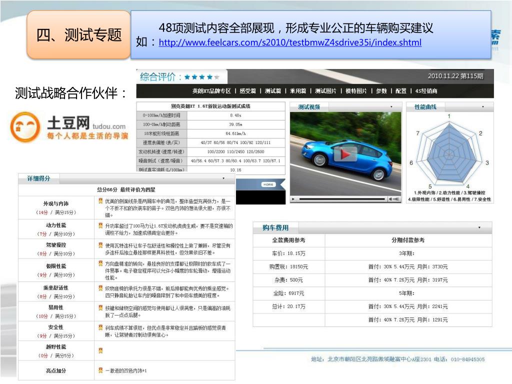Open the 参数 menu item
Image resolution: width=512 pixels, height=384 pixels.
(x=381, y=91)
